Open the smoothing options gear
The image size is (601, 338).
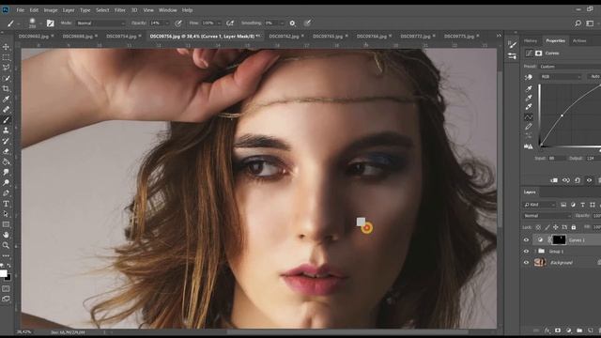pos(292,23)
